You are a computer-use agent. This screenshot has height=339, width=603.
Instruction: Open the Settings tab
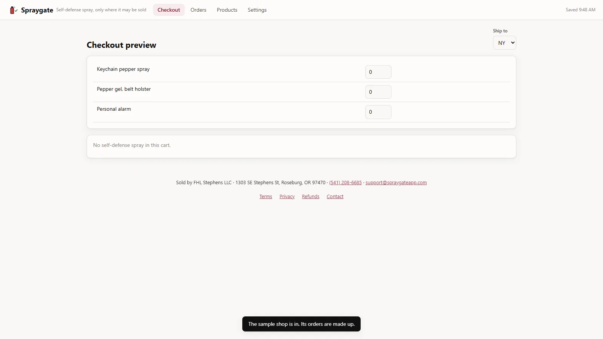(257, 10)
